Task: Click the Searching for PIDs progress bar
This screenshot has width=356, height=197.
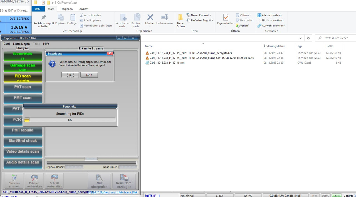Action: 70,120
